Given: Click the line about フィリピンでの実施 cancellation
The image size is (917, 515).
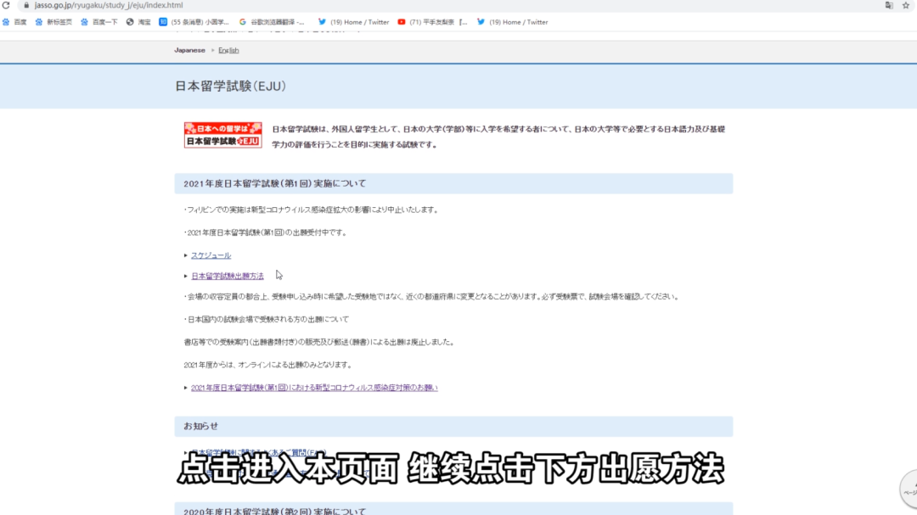Looking at the screenshot, I should (311, 210).
